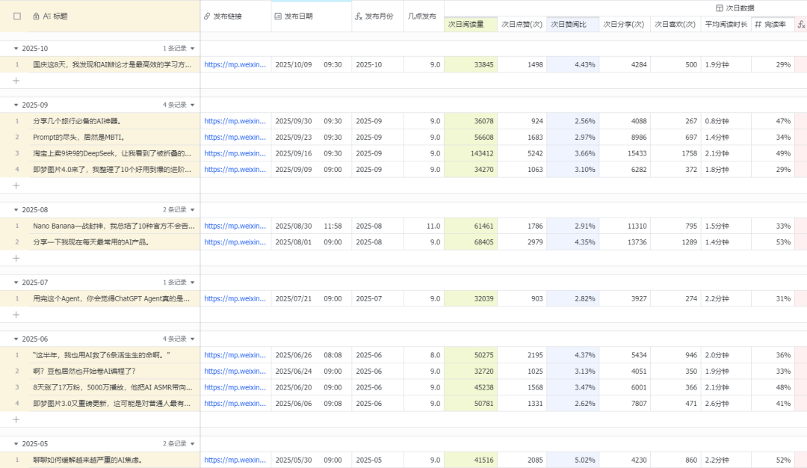
Task: Select the 平均阅读时长 column header
Action: [726, 24]
